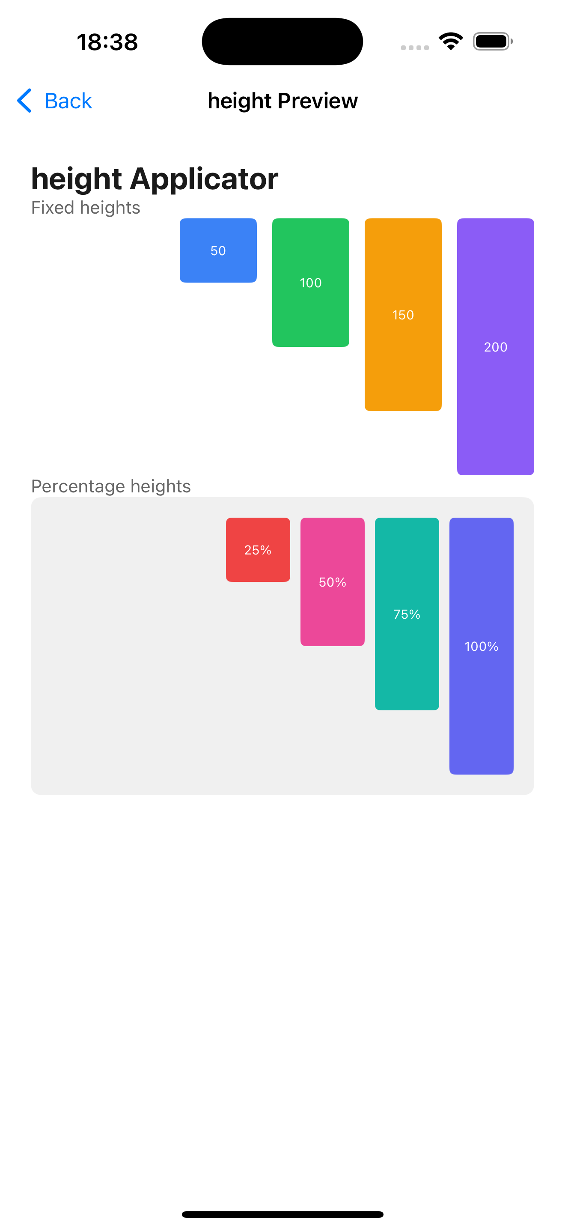Screen dimensions: 565x1228
Task: Tap the height Preview navigation title
Action: pos(282,101)
